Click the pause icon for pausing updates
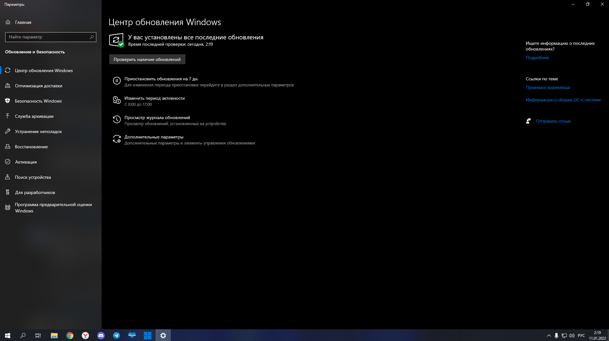Image resolution: width=609 pixels, height=341 pixels. coord(117,81)
